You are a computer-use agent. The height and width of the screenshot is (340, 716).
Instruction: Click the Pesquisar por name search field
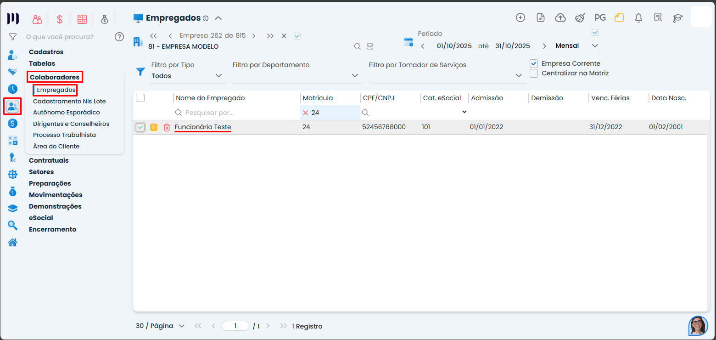point(239,113)
